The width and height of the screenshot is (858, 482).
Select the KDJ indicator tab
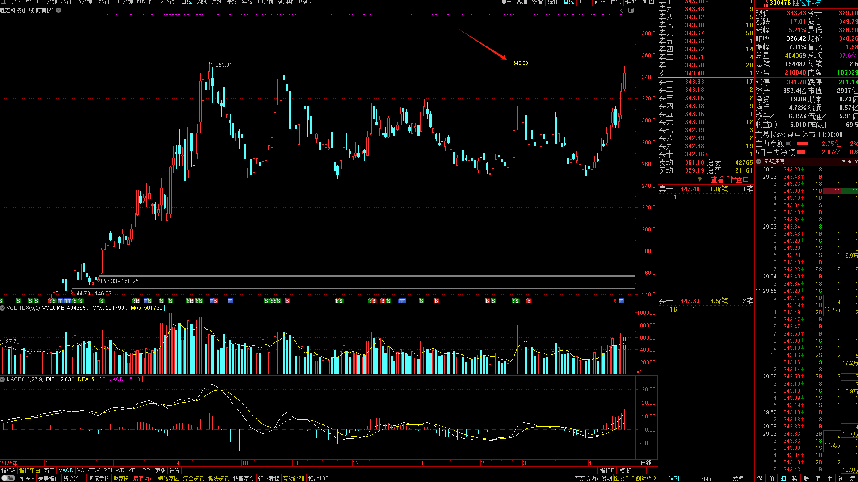(x=133, y=470)
